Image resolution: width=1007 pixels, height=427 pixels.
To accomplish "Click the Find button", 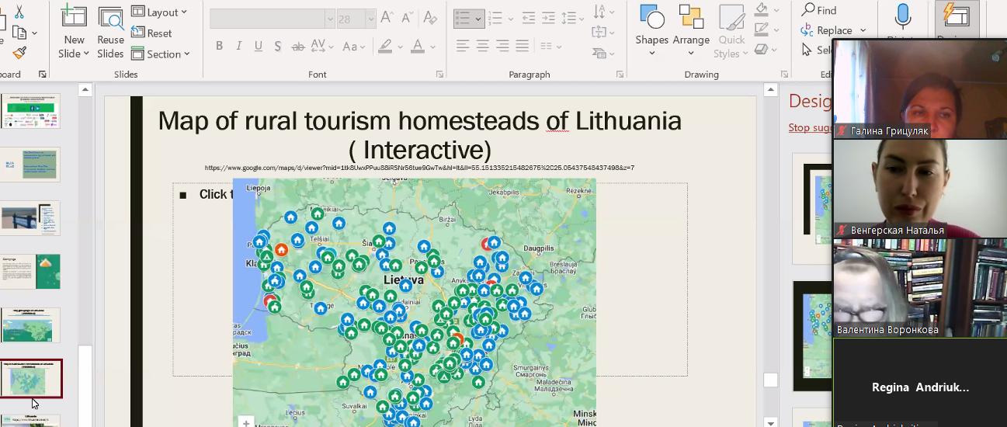I will tap(819, 10).
